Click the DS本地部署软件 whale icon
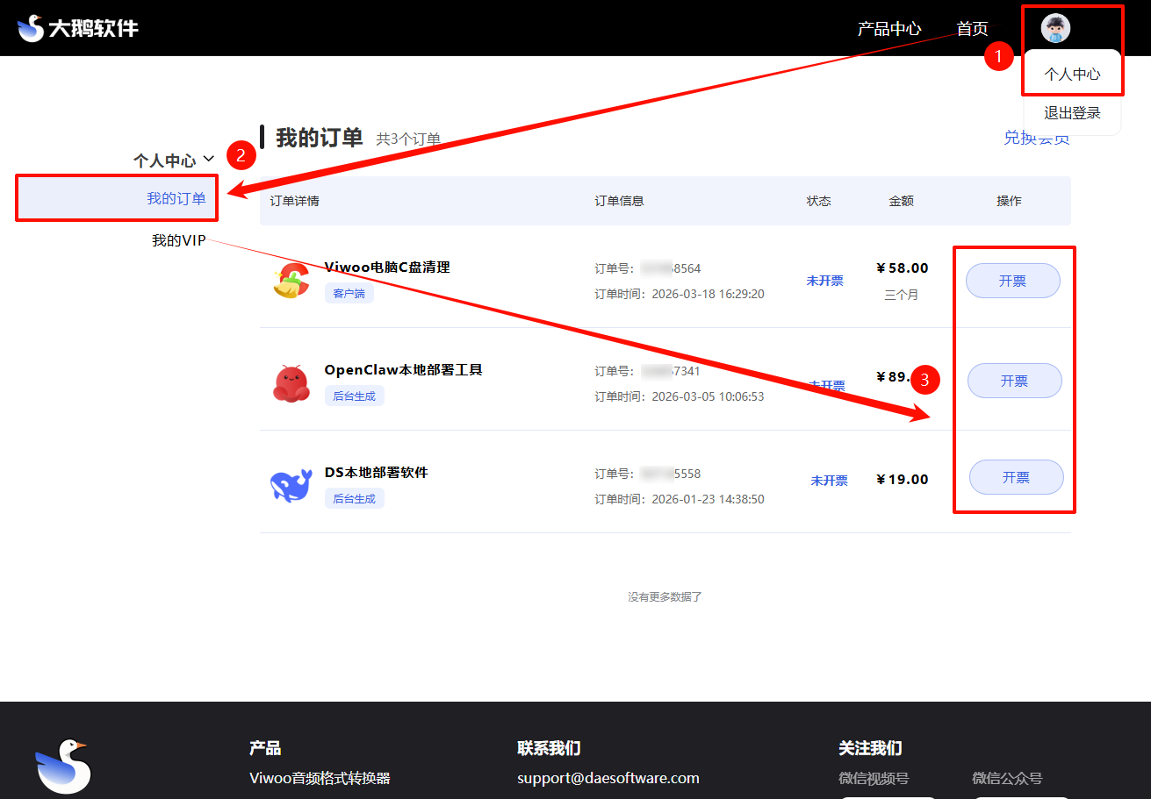Viewport: 1151px width, 799px height. pos(291,485)
